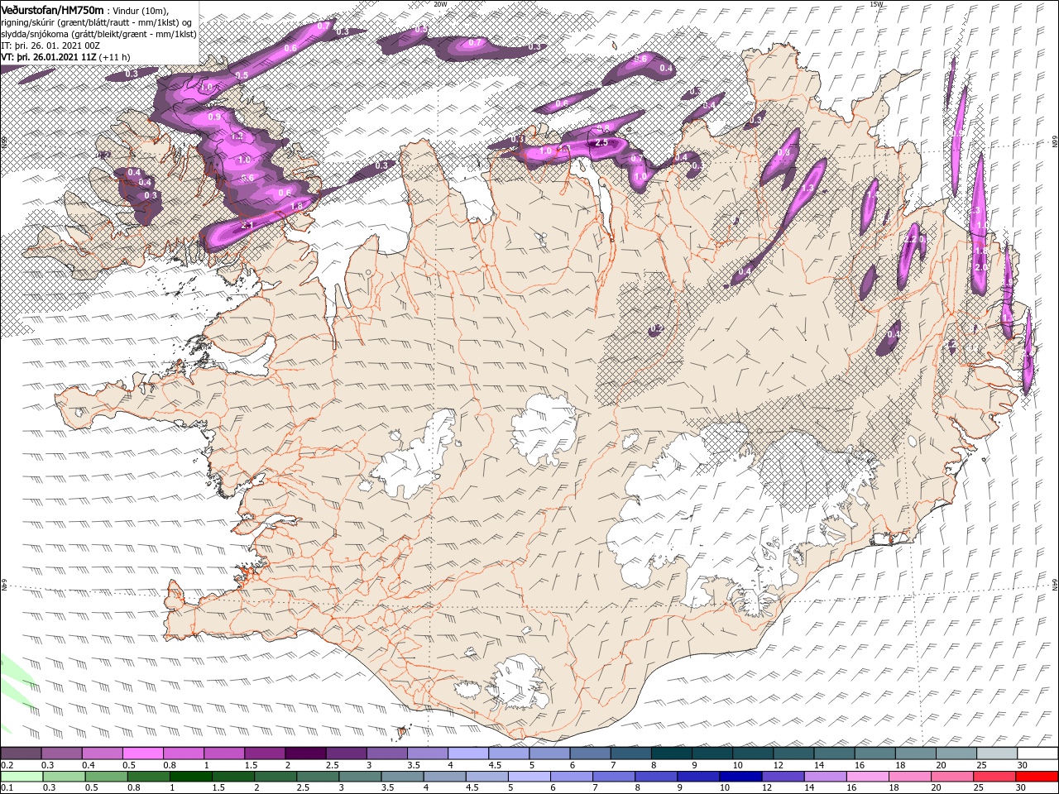Click the '30' value label of the upper scale
Image resolution: width=1059 pixels, height=794 pixels.
[1023, 765]
